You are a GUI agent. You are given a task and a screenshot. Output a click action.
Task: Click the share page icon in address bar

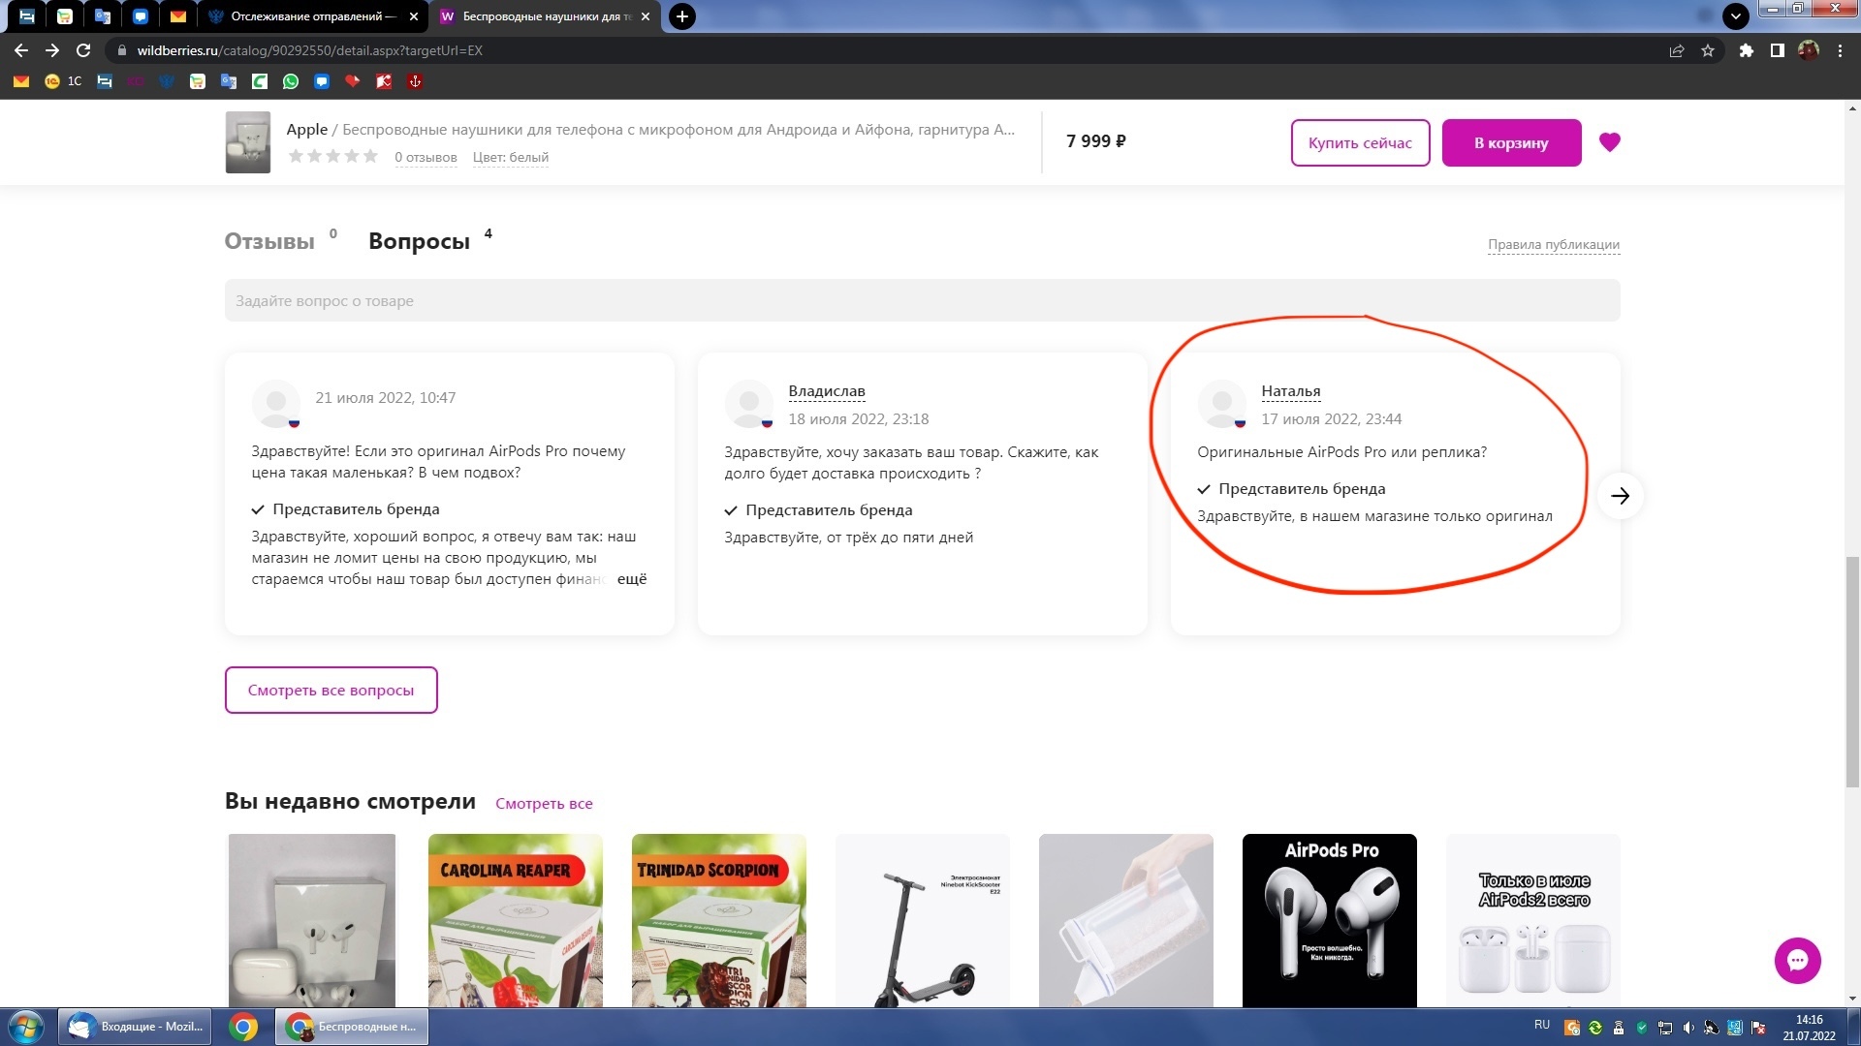(x=1677, y=50)
